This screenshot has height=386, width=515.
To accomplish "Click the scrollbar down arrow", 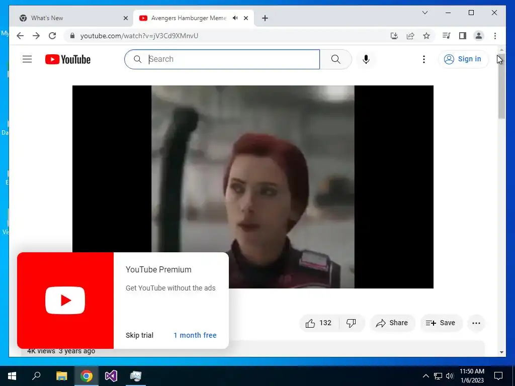I will tap(501, 352).
